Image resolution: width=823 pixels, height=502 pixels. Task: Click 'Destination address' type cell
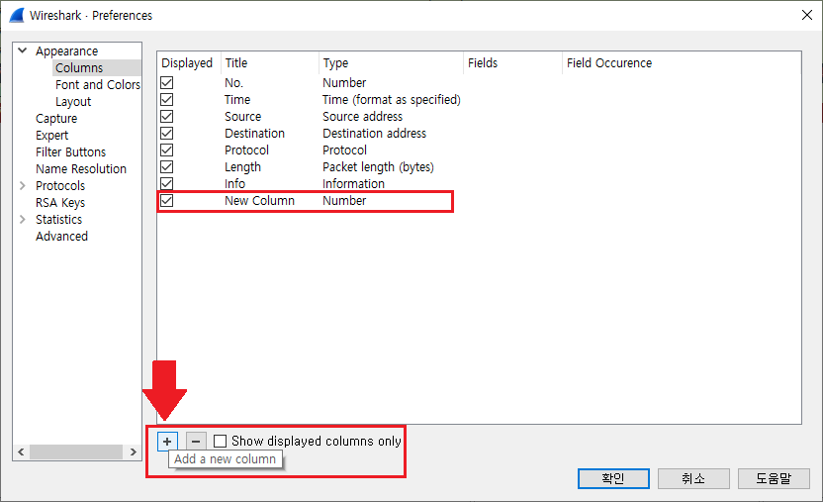point(374,134)
